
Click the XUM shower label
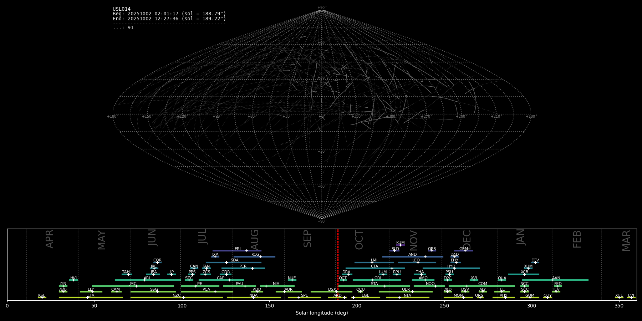pyautogui.click(x=528, y=266)
